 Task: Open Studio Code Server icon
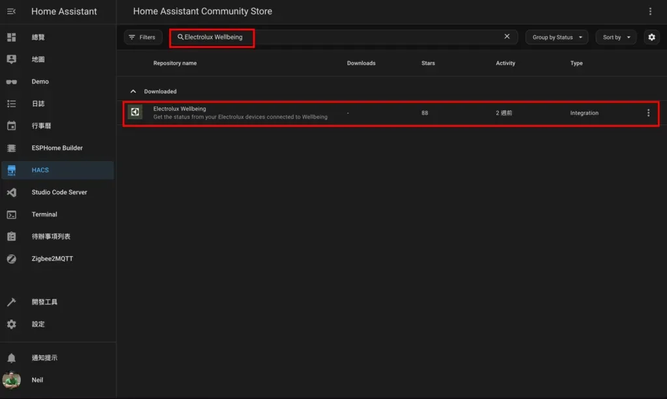[11, 192]
